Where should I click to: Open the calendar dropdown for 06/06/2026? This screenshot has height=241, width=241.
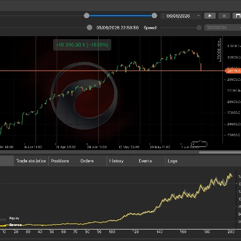tap(198, 16)
